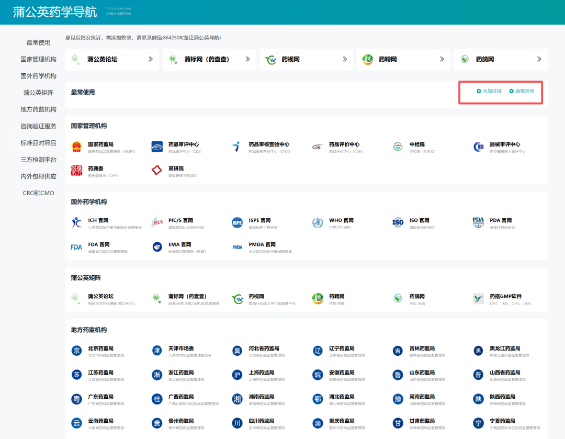
Task: Open the 高研院 red diamond icon
Action: [157, 171]
